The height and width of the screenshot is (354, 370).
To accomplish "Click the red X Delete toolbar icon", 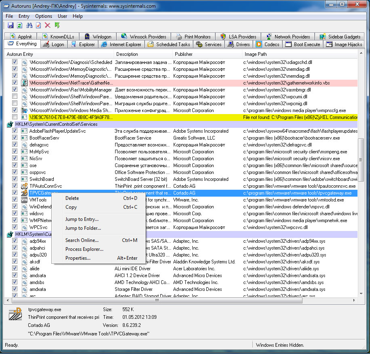I will point(48,25).
